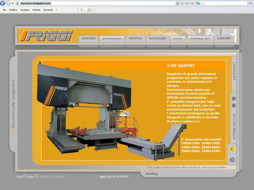Select the service tab
The image size is (254, 190).
click(136, 39)
